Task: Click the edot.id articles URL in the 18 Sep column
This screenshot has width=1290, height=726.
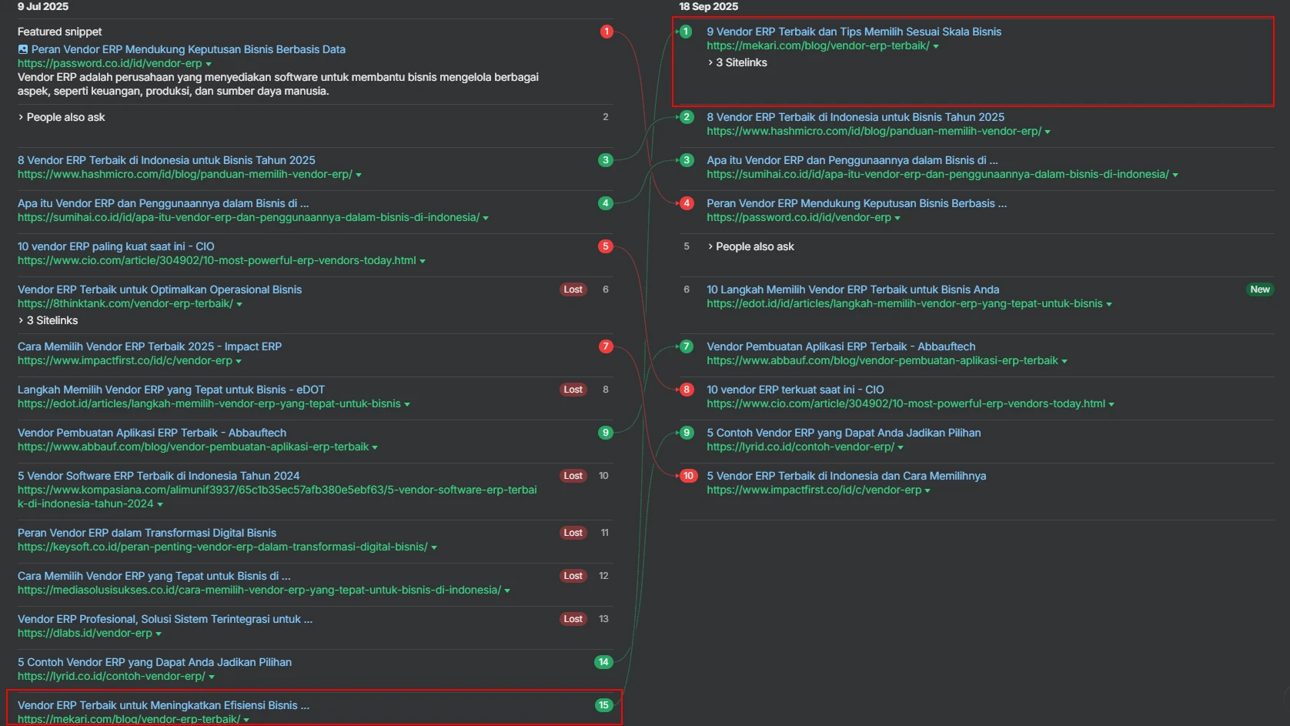Action: point(904,303)
